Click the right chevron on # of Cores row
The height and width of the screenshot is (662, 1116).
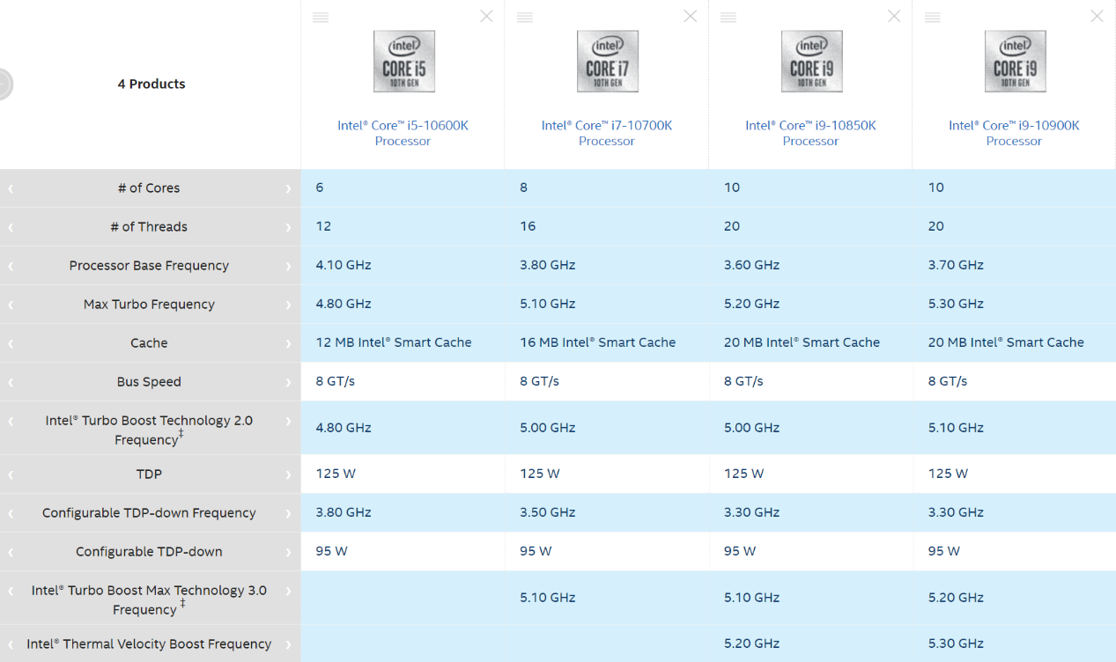coord(288,188)
